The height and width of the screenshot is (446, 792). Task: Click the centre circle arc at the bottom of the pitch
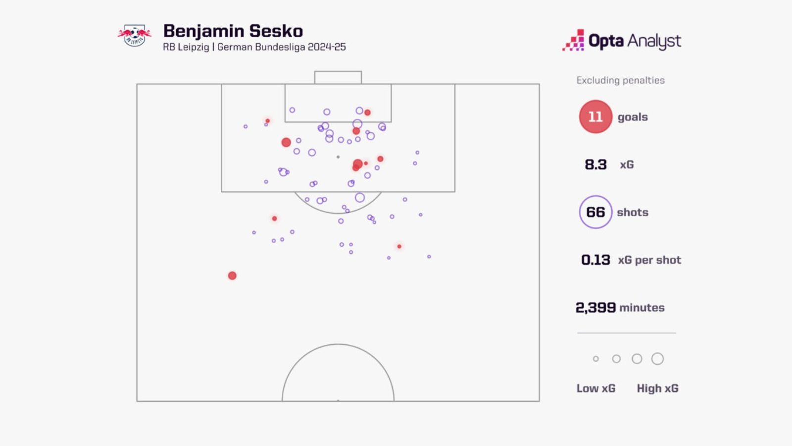[338, 372]
